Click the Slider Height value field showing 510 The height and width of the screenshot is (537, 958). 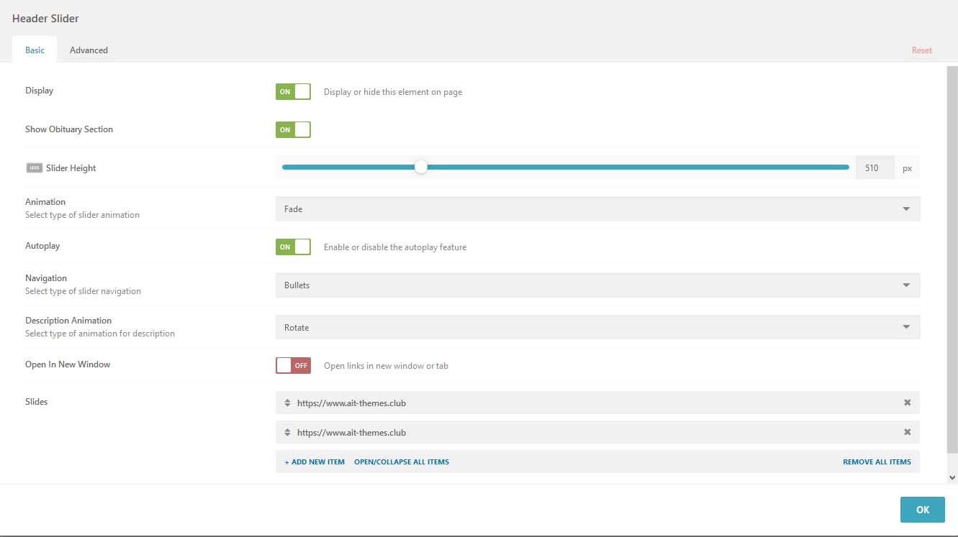[875, 167]
